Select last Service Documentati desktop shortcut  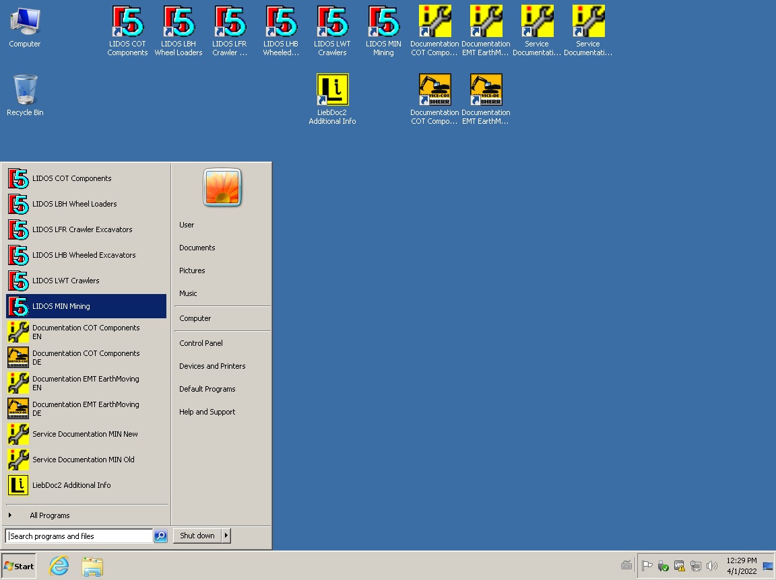pos(588,31)
